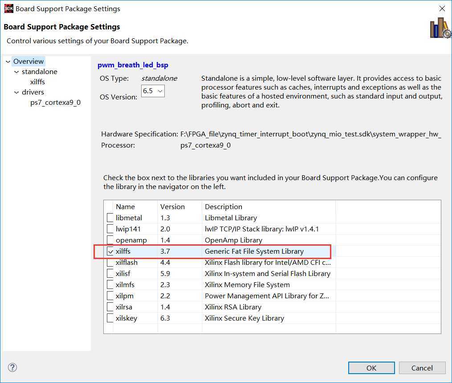The height and width of the screenshot is (383, 452).
Task: Enable the libmetal library checkbox
Action: [x=110, y=218]
